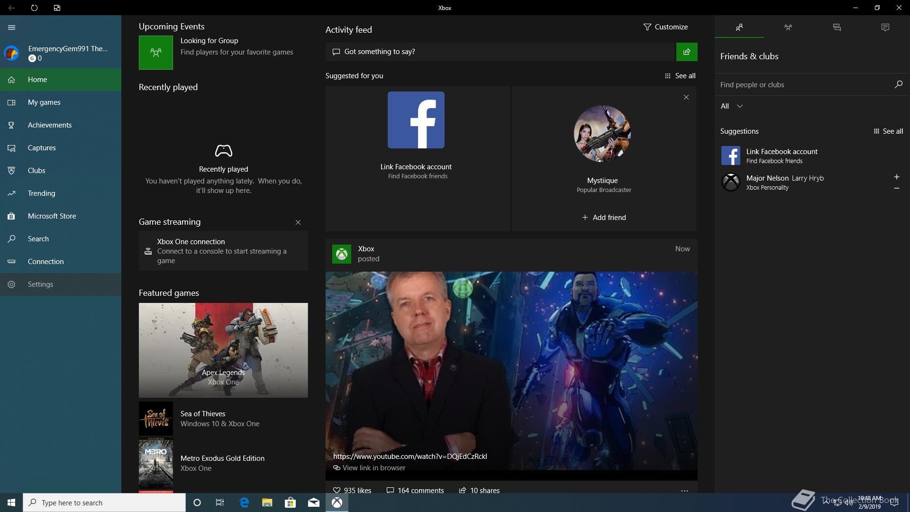Viewport: 910px width, 512px height.
Task: Open Search in the sidebar
Action: (x=61, y=239)
